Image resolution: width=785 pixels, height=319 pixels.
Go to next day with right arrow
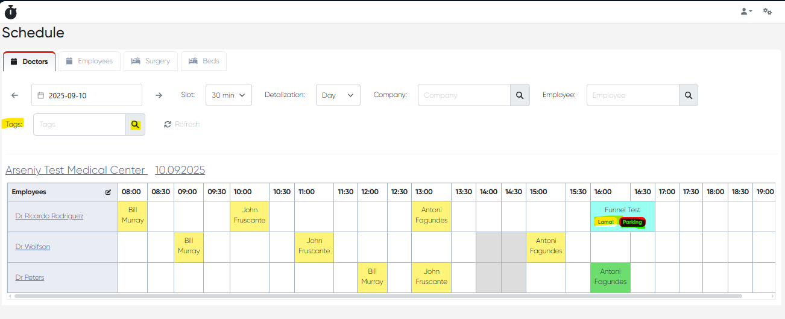click(159, 95)
